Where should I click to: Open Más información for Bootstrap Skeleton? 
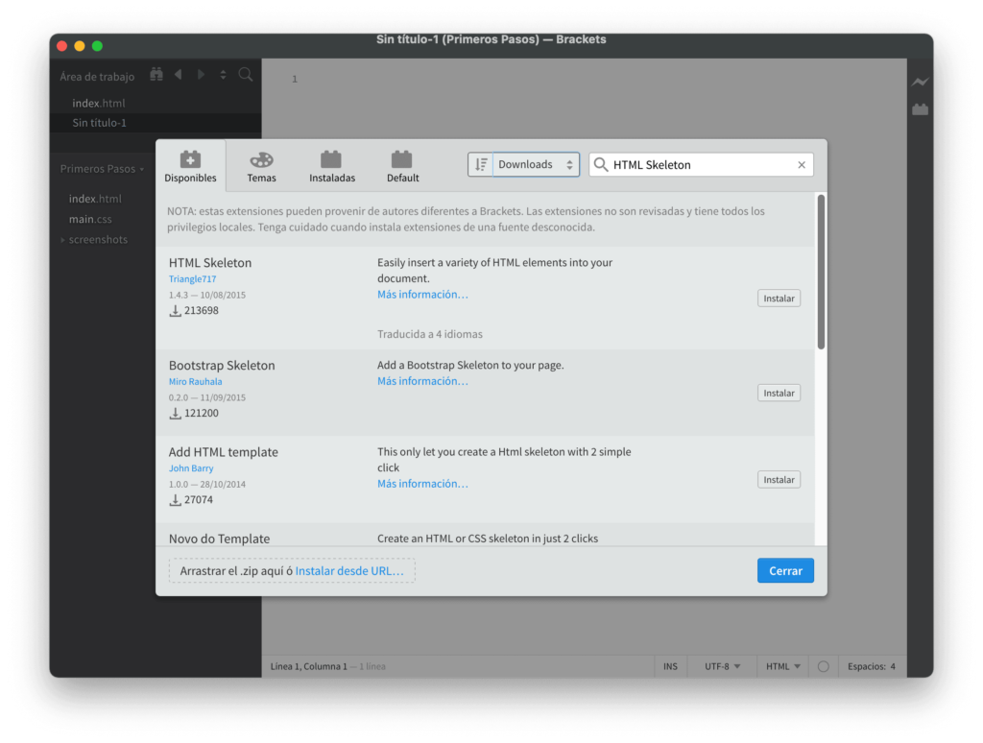tap(422, 380)
